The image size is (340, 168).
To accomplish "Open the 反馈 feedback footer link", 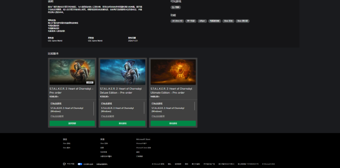I will (x=102, y=148).
